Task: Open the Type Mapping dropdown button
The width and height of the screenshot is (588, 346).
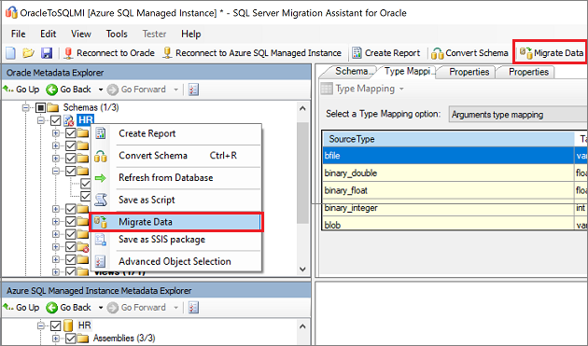Action: [x=362, y=89]
